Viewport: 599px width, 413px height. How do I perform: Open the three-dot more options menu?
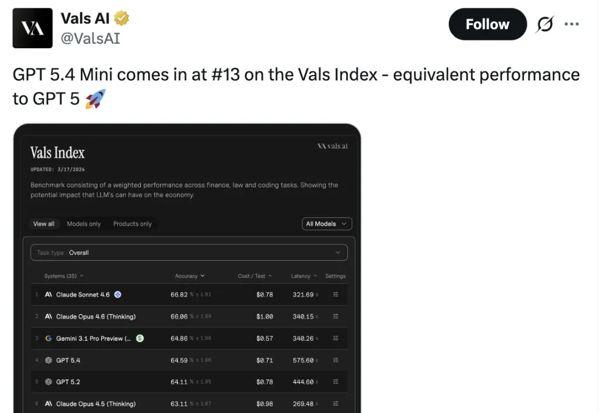(x=571, y=24)
